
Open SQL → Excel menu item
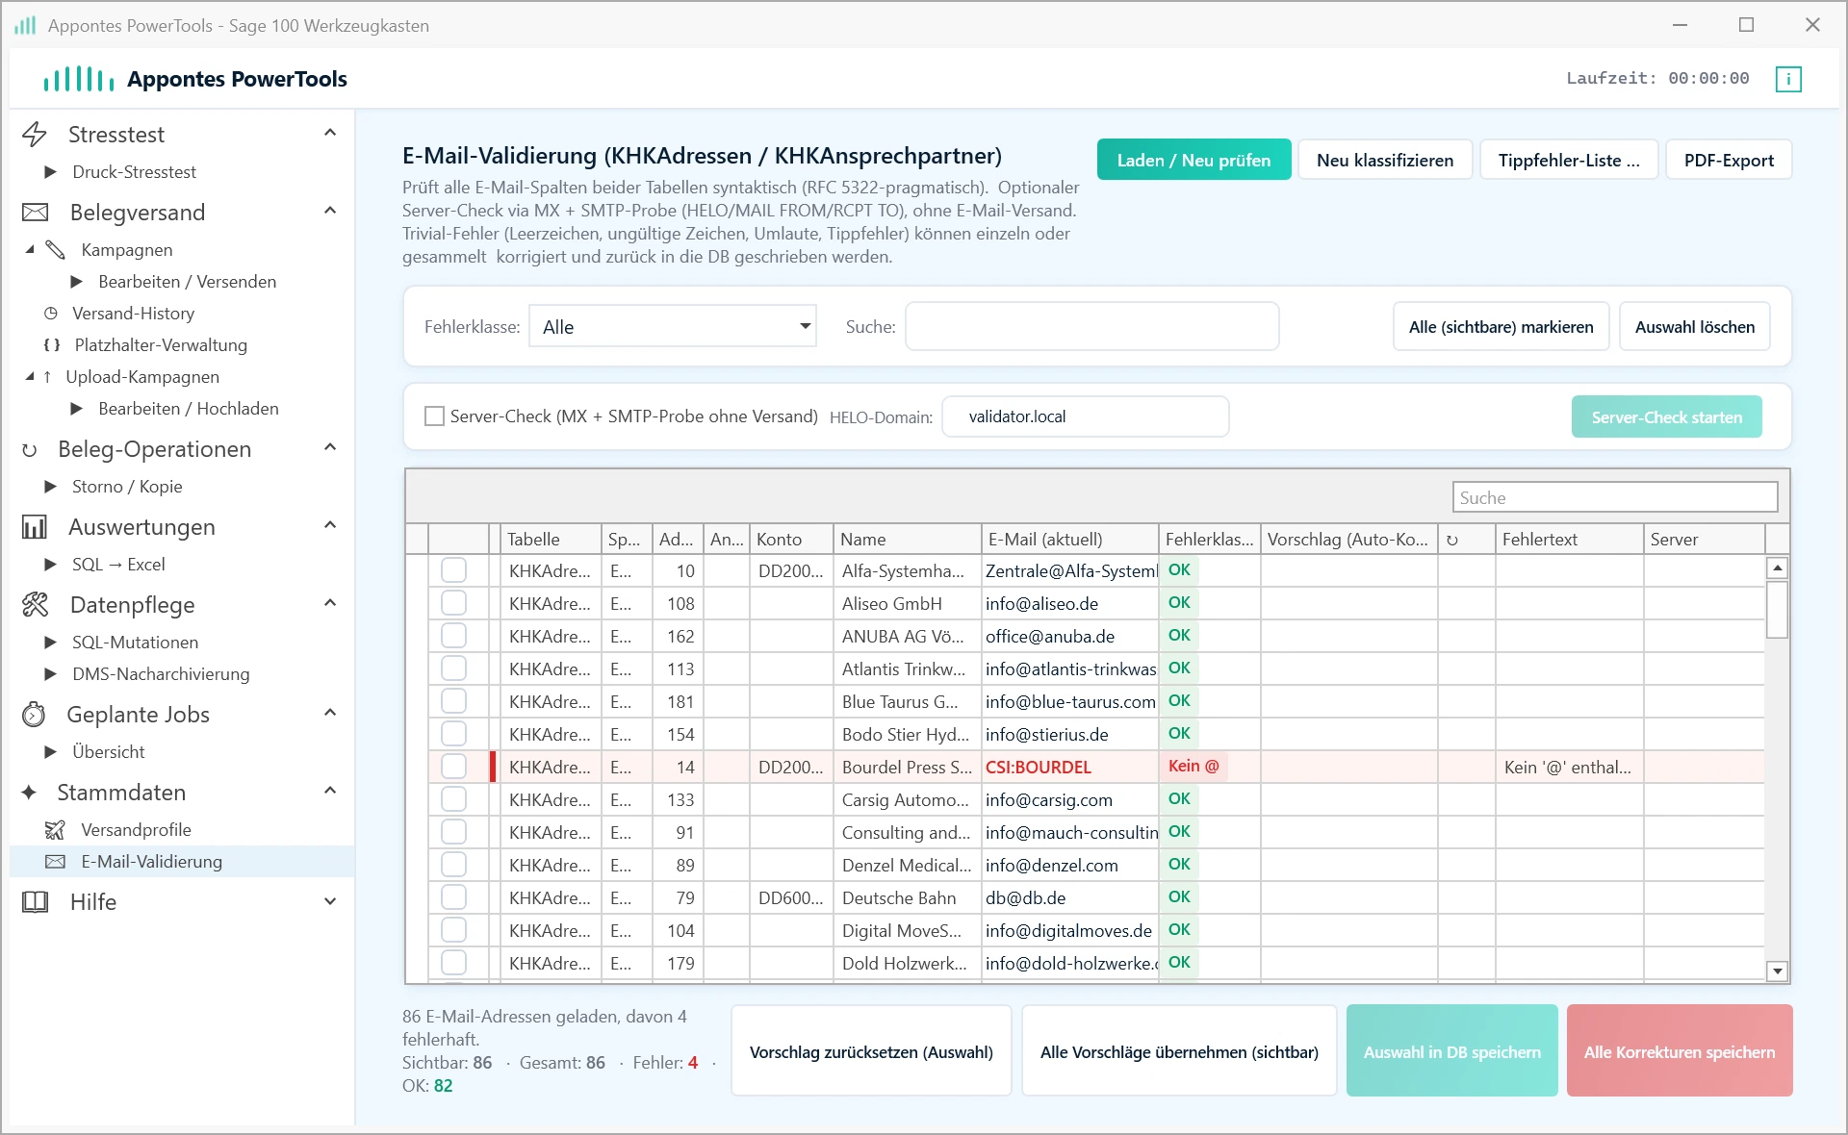pos(118,565)
